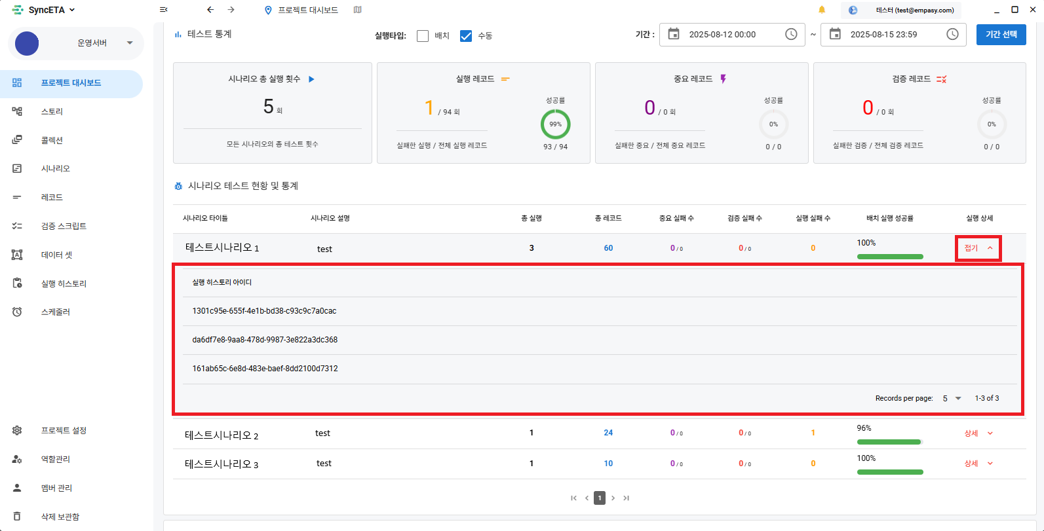Click the forward navigation arrow
The image size is (1044, 531).
[x=231, y=10]
